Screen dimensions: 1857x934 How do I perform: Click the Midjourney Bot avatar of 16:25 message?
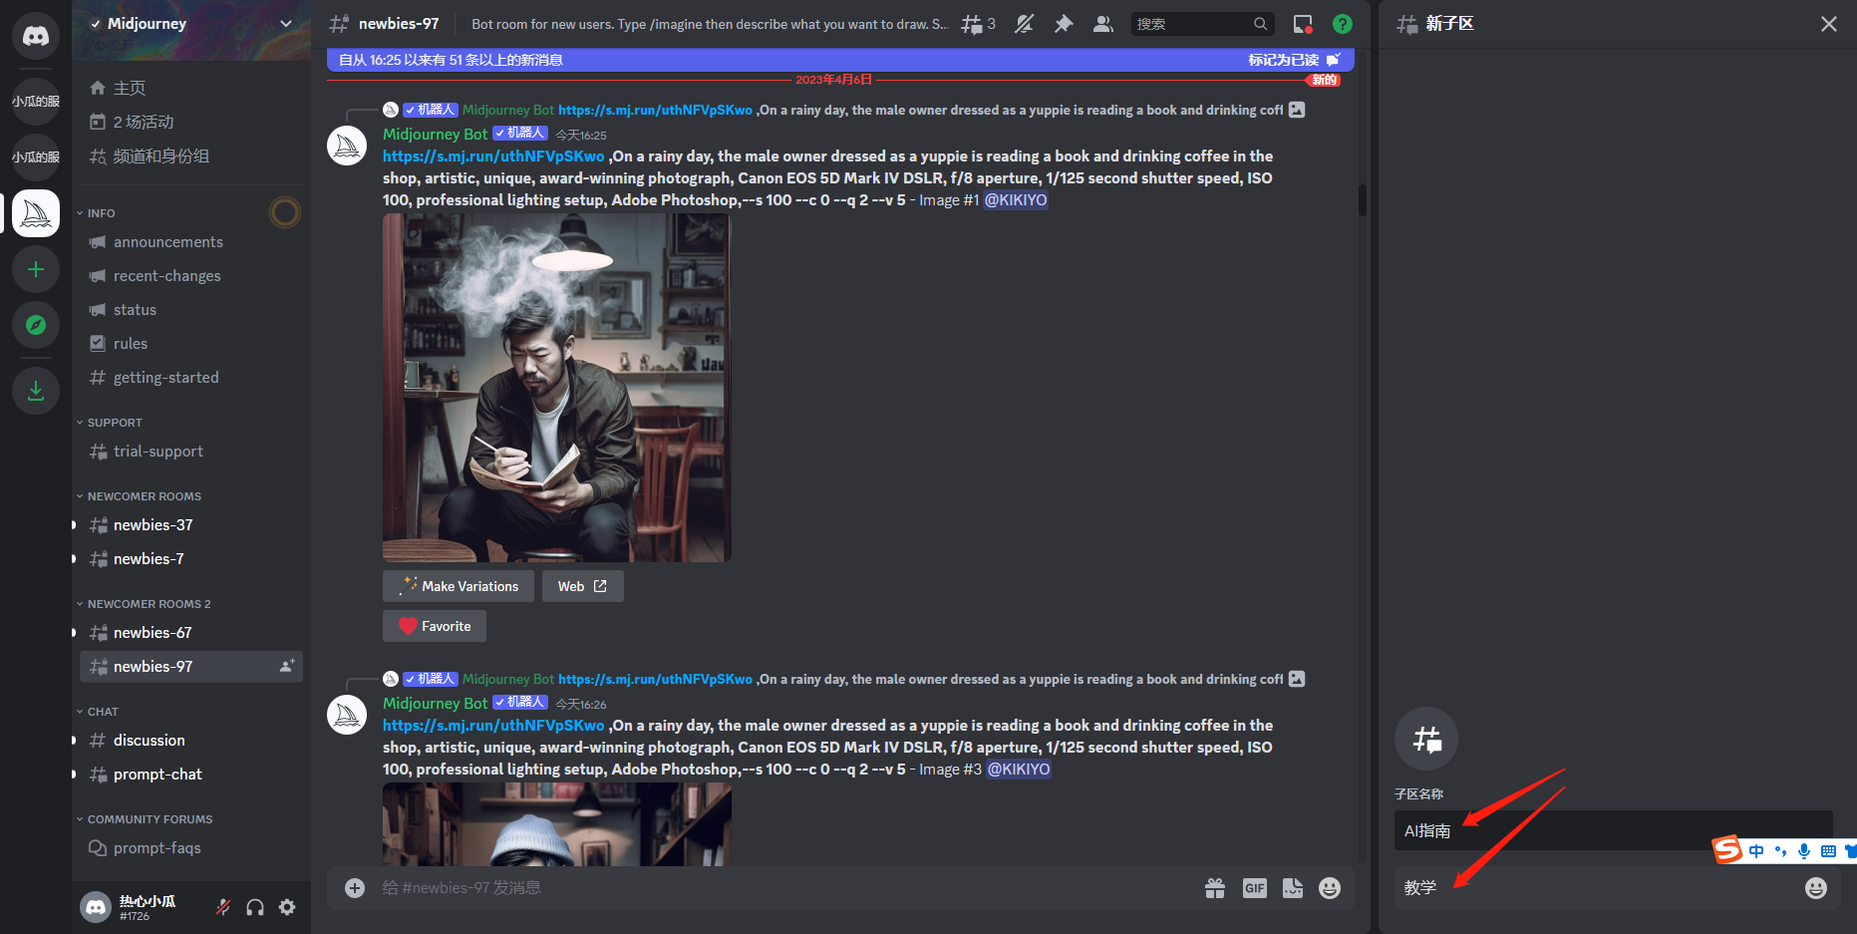pos(347,147)
